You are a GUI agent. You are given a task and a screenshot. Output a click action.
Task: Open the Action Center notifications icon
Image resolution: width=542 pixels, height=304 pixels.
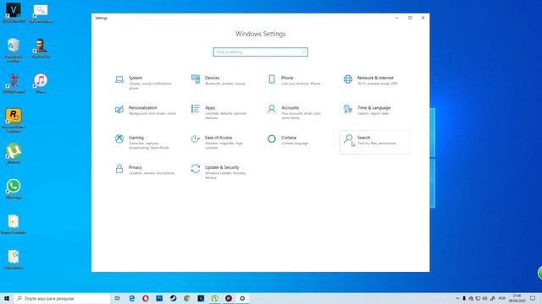pos(533,298)
